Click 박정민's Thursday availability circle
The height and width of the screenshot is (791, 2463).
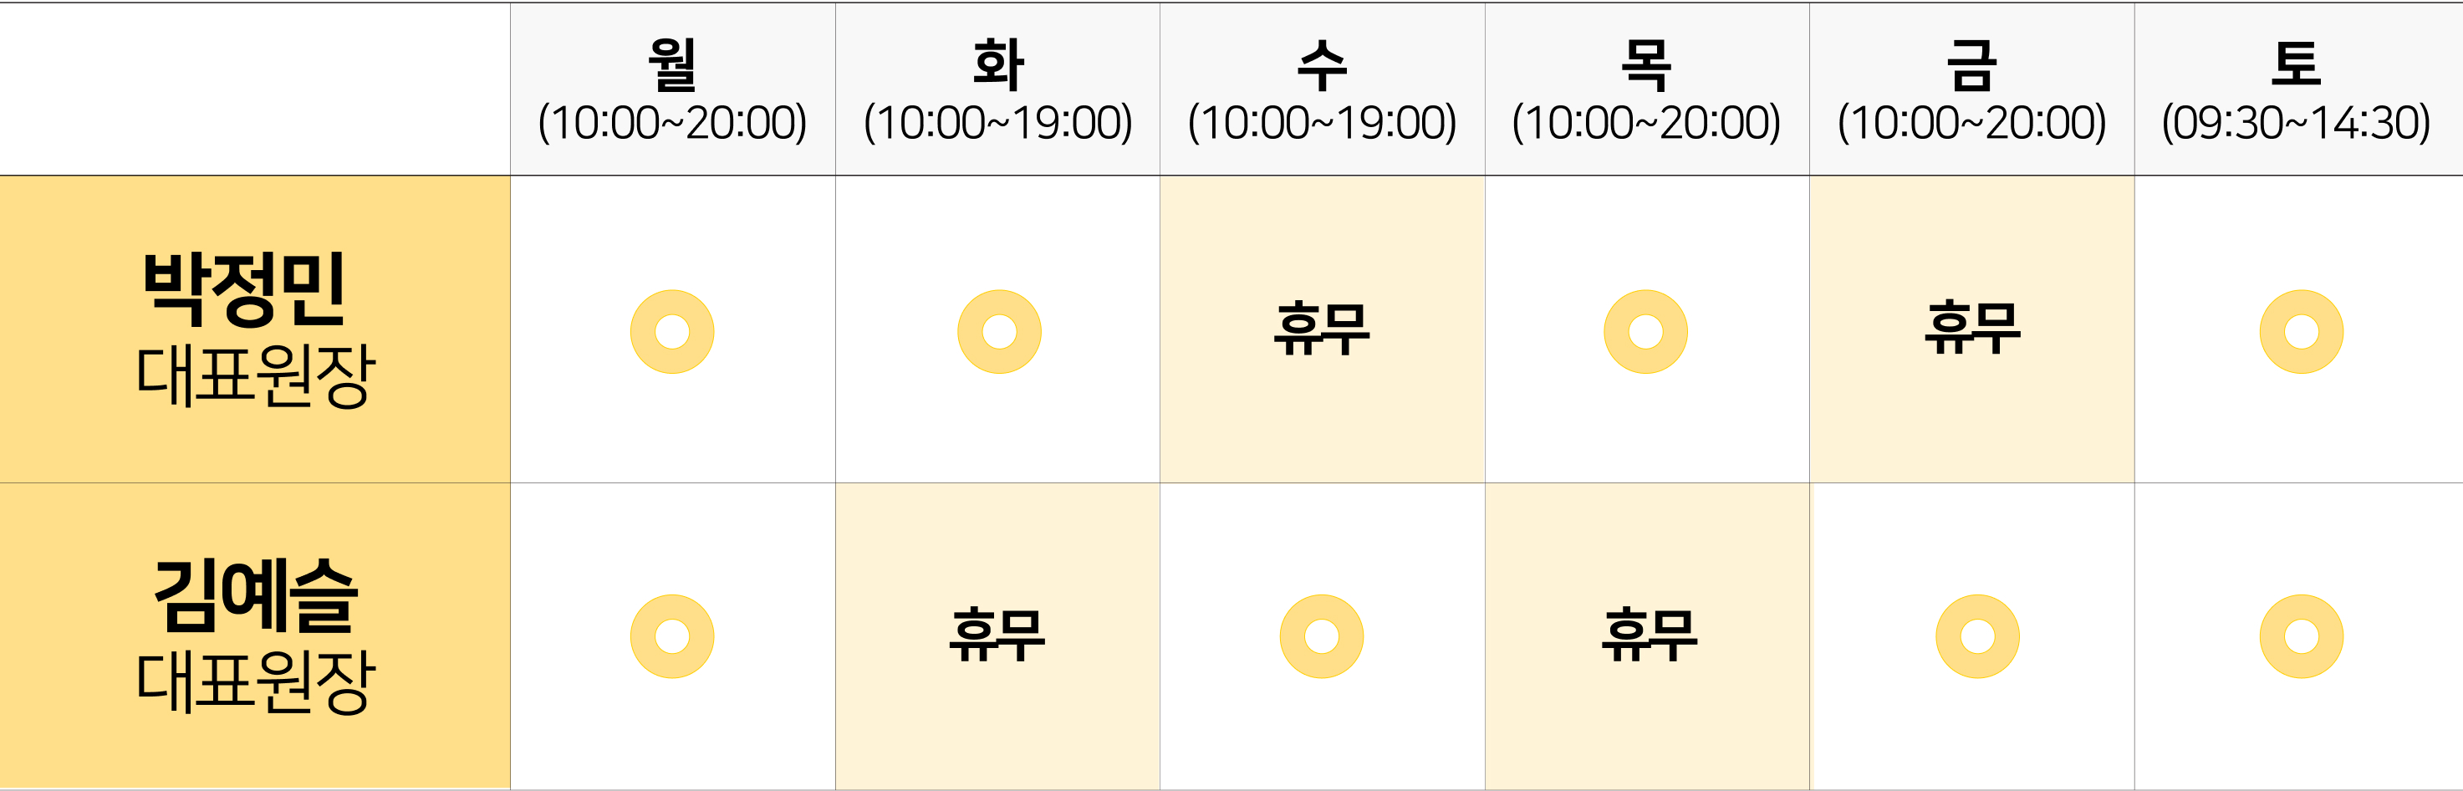click(x=1645, y=332)
